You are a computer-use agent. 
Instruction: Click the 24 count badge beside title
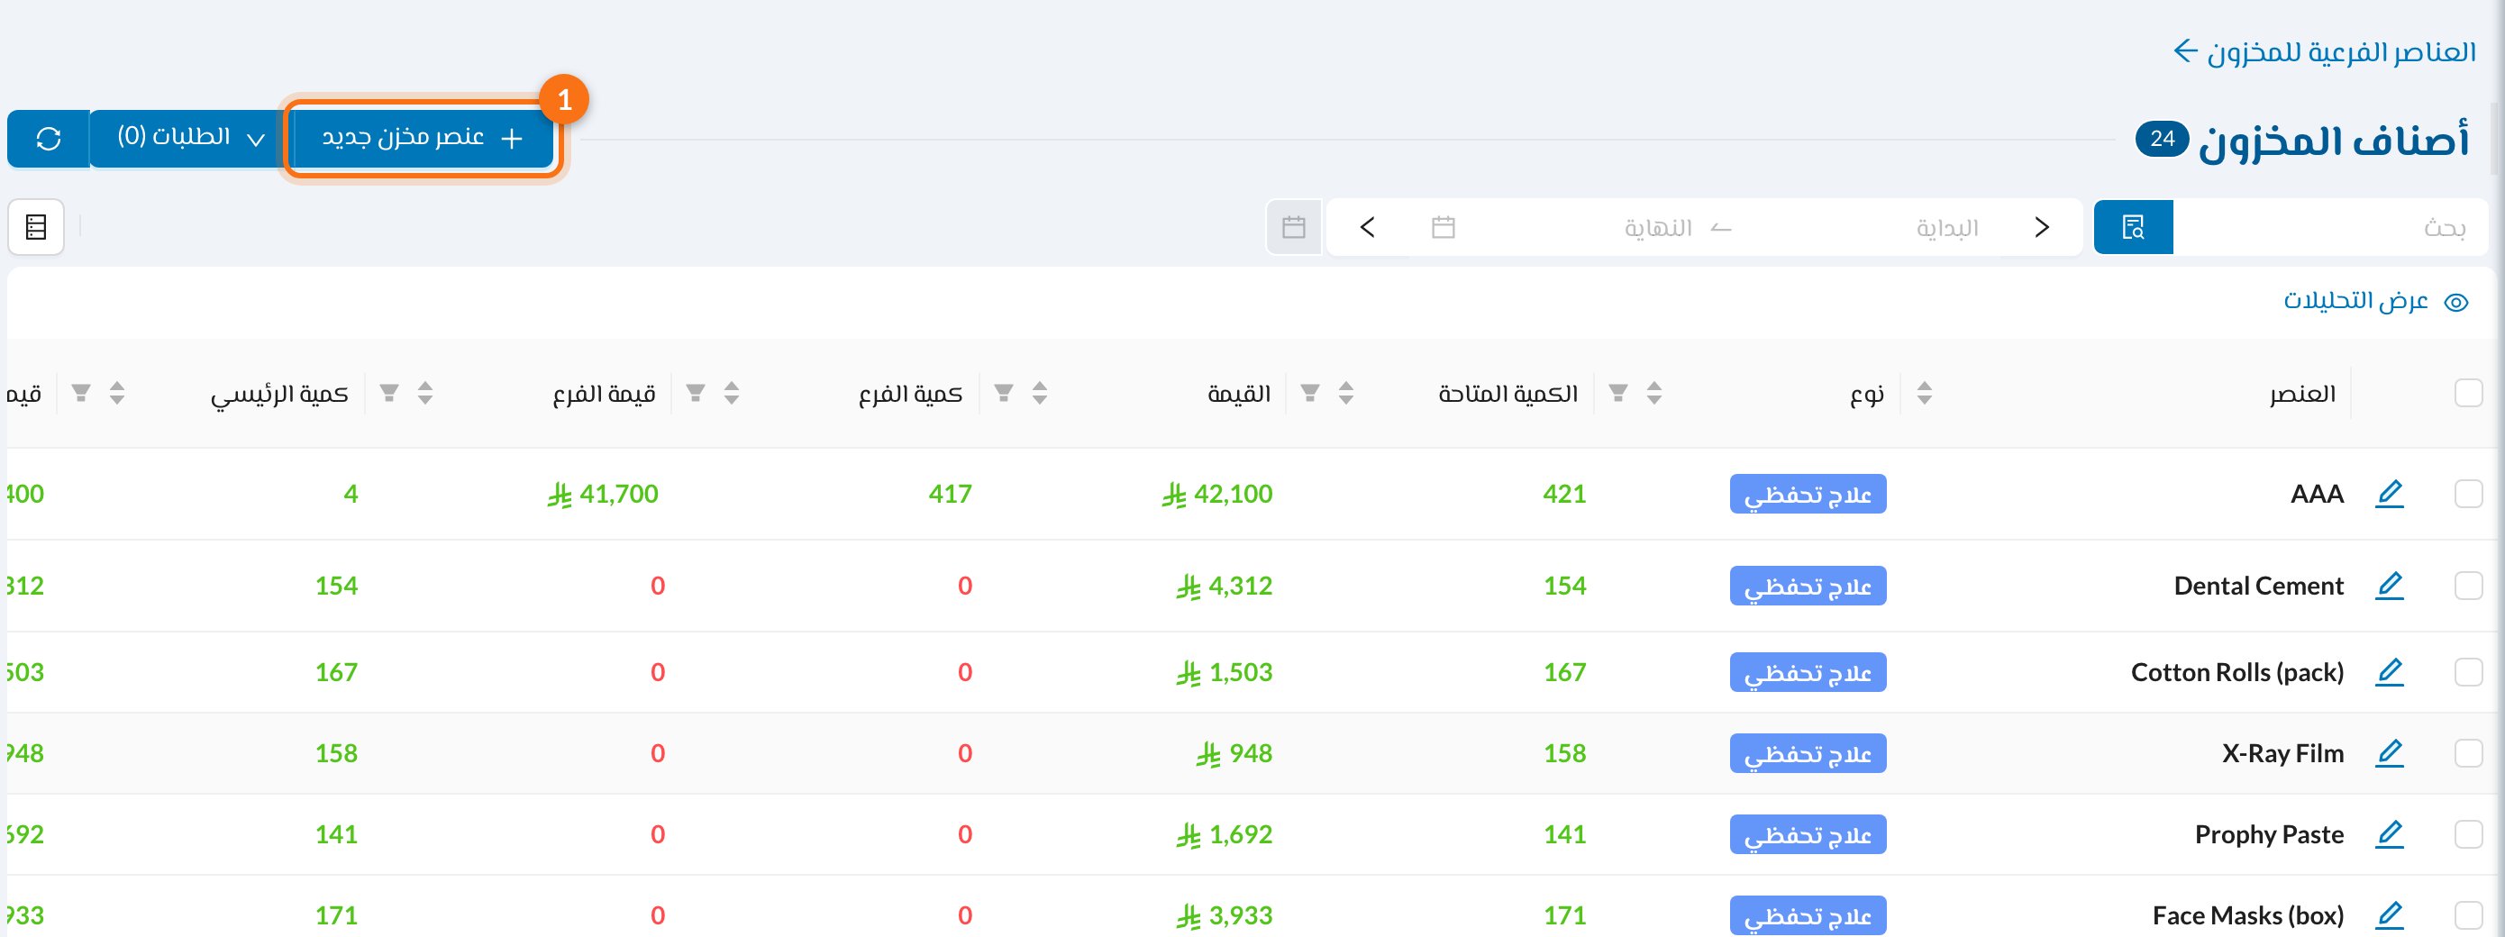(x=2162, y=139)
